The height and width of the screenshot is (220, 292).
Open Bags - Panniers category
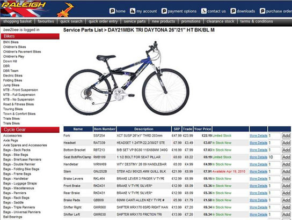pos(14,193)
